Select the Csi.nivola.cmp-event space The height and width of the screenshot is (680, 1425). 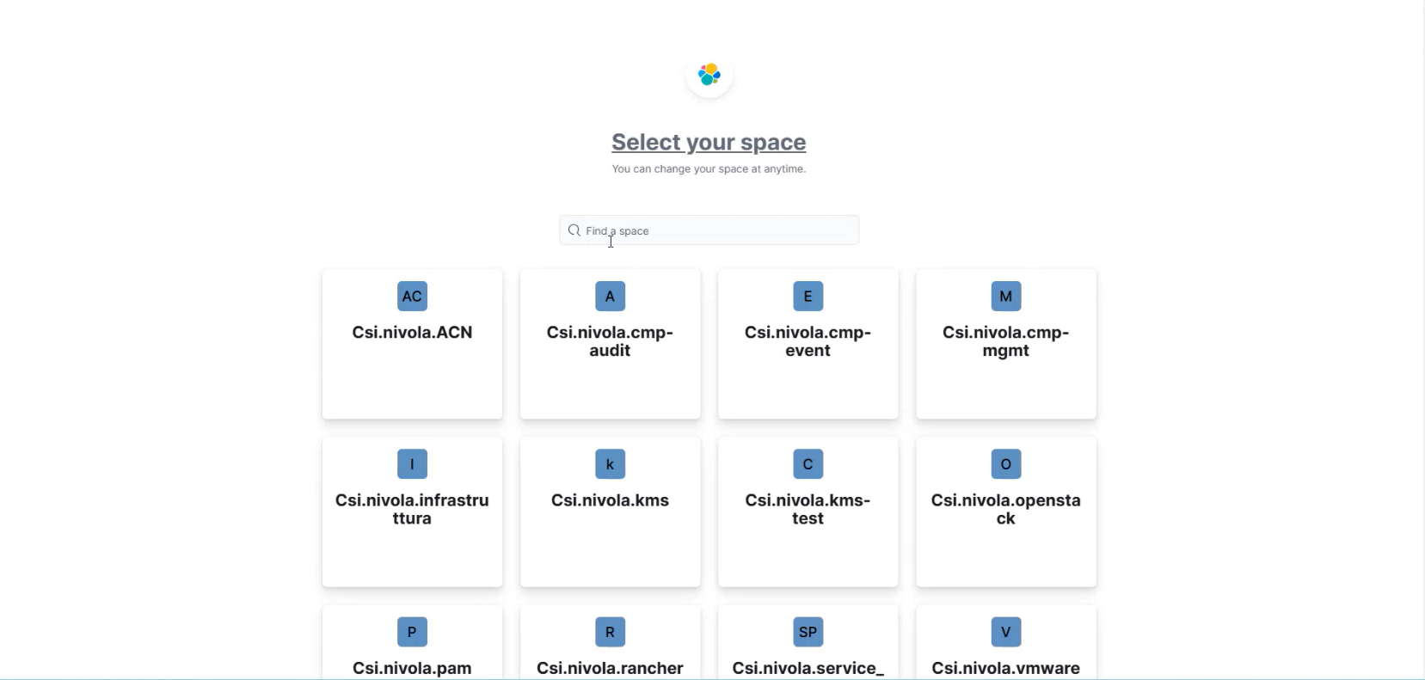click(808, 344)
